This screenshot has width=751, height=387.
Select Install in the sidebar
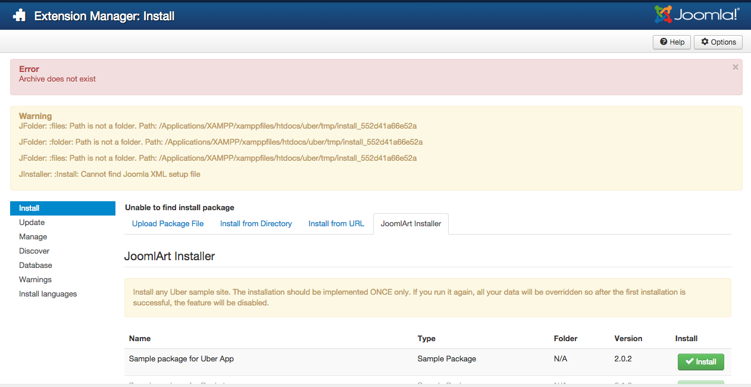click(x=62, y=208)
